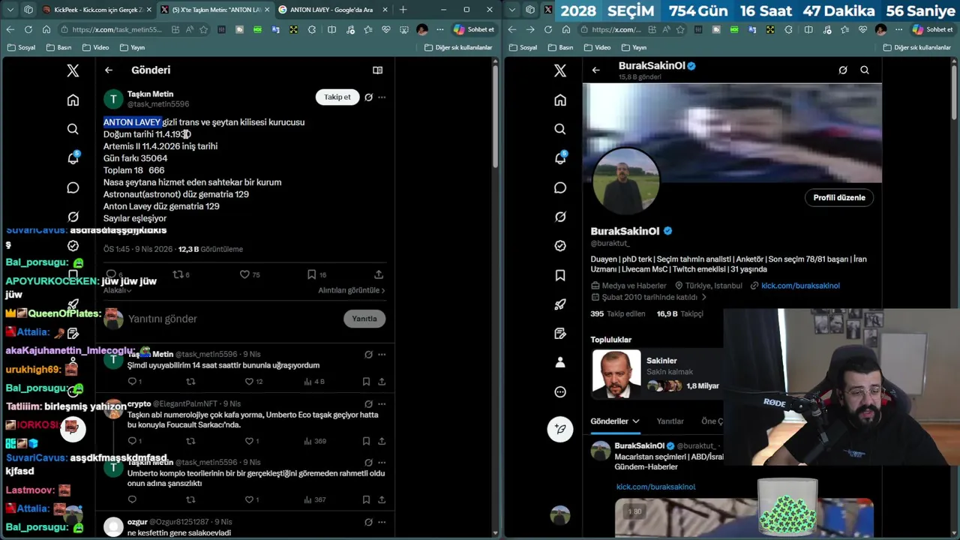Screen dimensions: 960x540
Task: Open Sakinler community card
Action: [656, 373]
